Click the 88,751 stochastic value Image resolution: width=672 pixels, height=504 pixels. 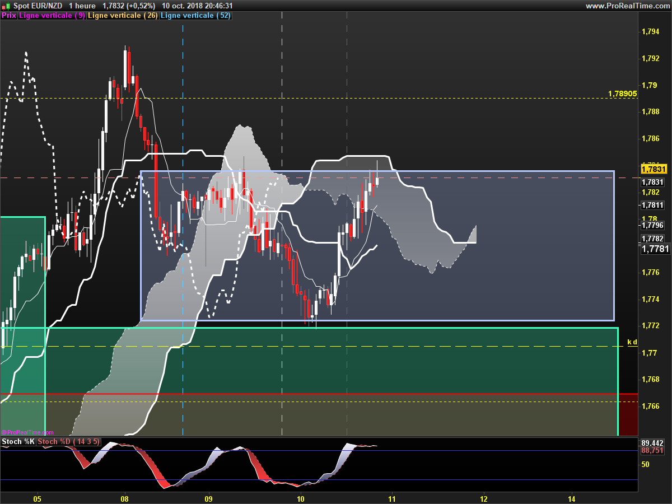(x=652, y=450)
